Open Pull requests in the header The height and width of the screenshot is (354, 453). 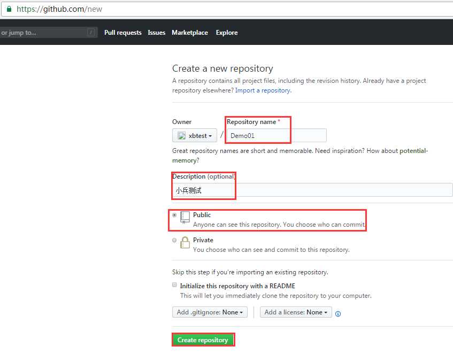tap(123, 33)
